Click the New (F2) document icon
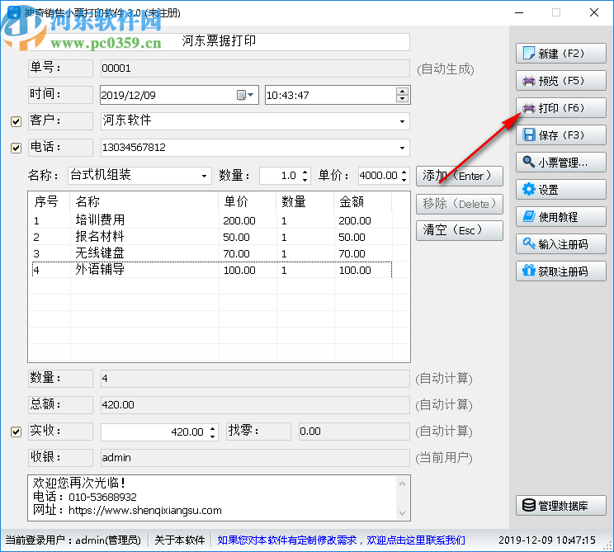This screenshot has width=614, height=552. click(x=529, y=54)
